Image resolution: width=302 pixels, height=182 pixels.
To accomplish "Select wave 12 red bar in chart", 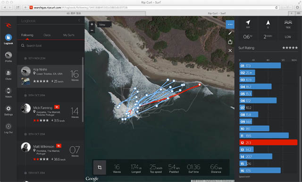I will coord(268,143).
